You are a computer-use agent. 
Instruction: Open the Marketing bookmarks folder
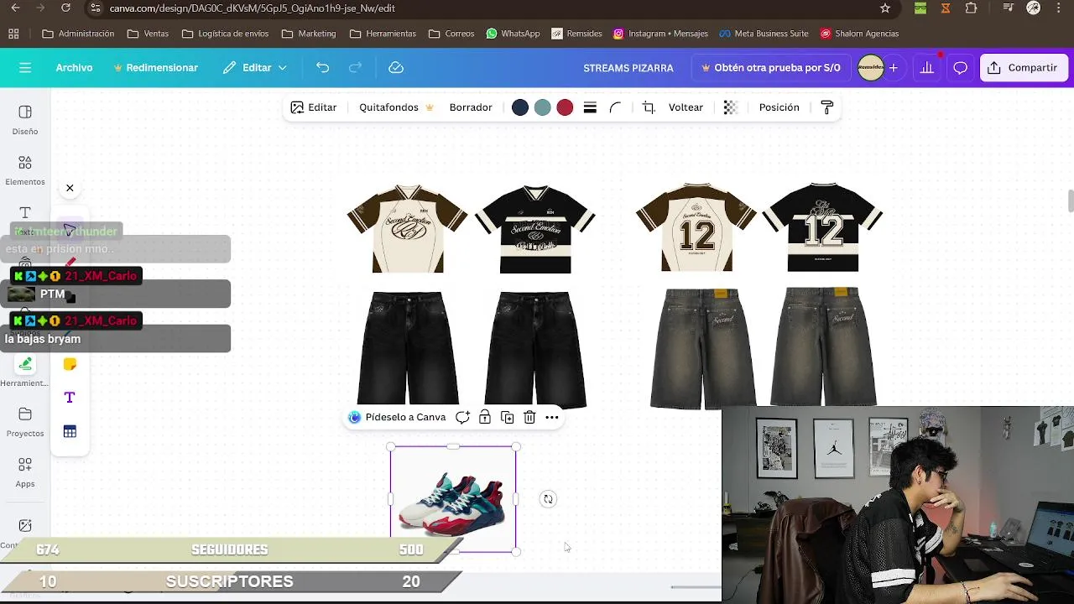coord(309,34)
